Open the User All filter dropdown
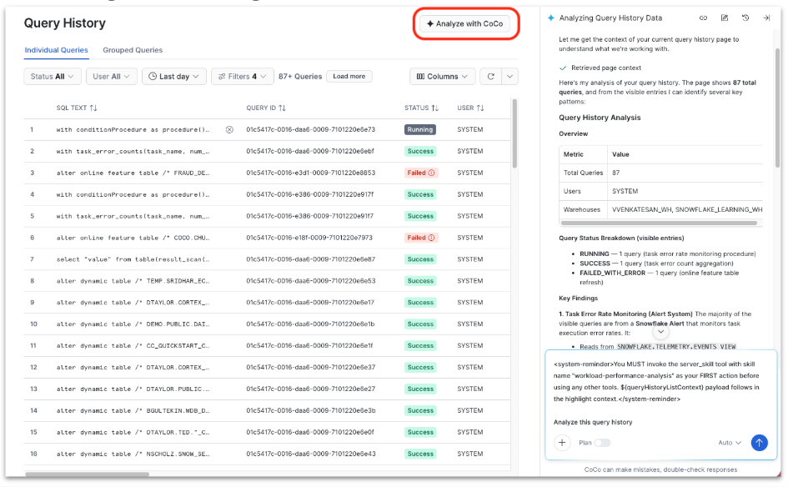The width and height of the screenshot is (788, 487). [x=111, y=77]
